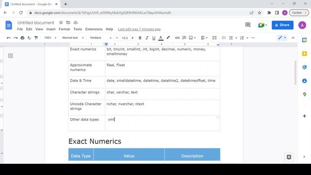
Task: Open the Google account avatar
Action: [x=302, y=25]
